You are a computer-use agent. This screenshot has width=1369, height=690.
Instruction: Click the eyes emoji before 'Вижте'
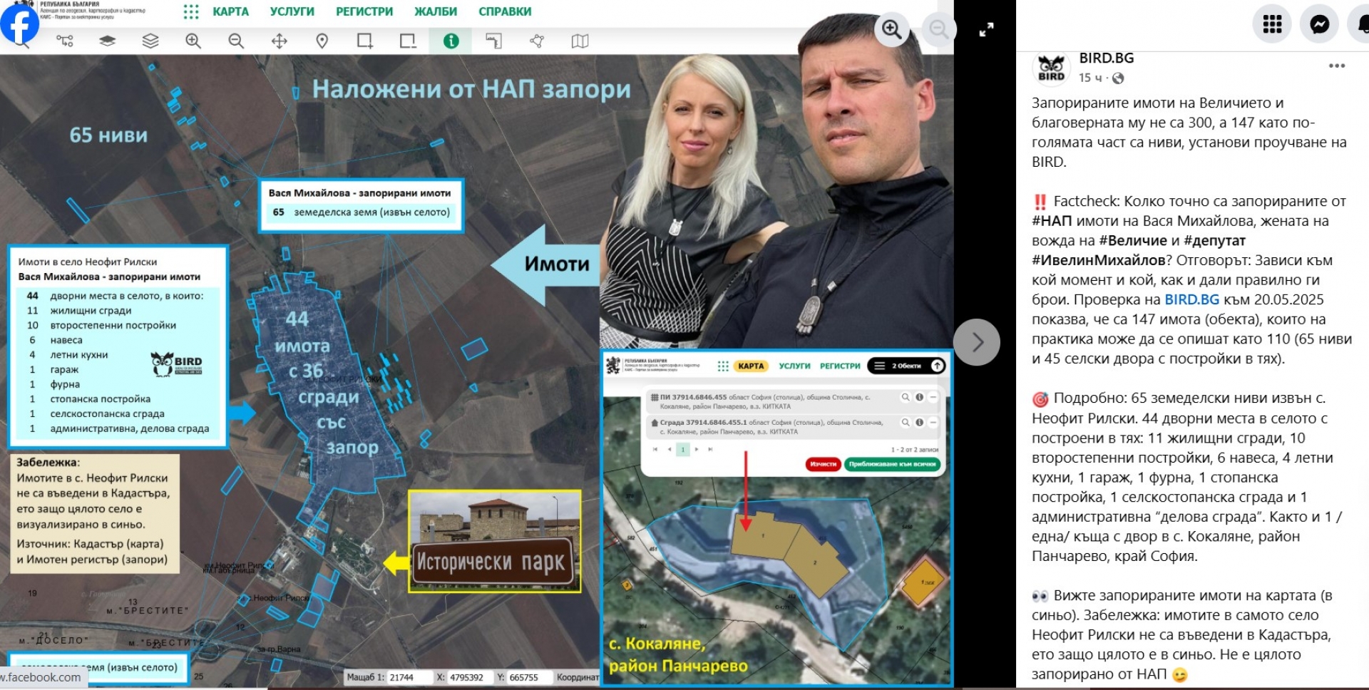[1040, 596]
